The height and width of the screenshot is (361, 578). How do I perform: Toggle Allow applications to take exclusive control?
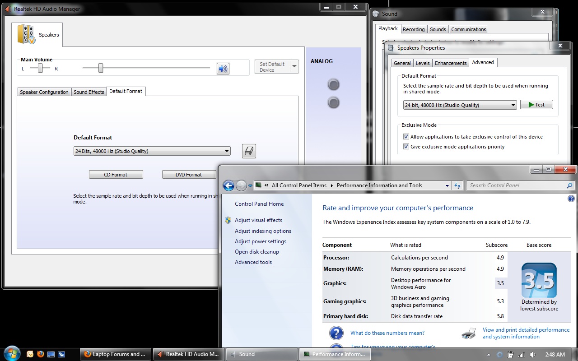(406, 137)
